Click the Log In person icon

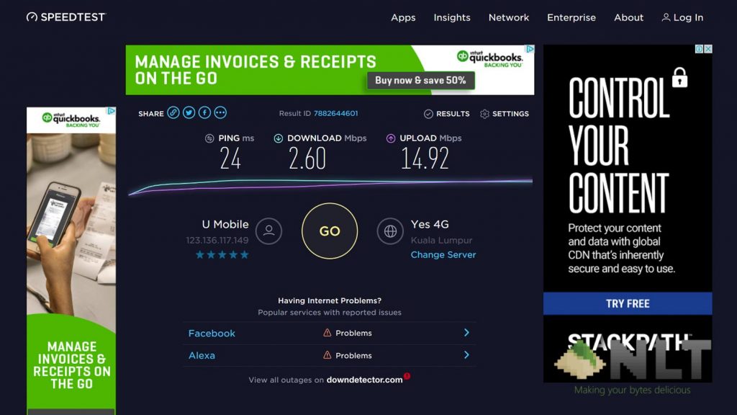click(666, 17)
